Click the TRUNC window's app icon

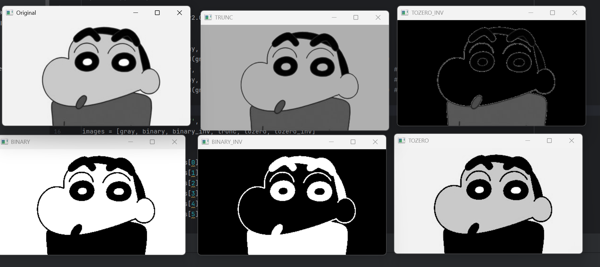(208, 17)
